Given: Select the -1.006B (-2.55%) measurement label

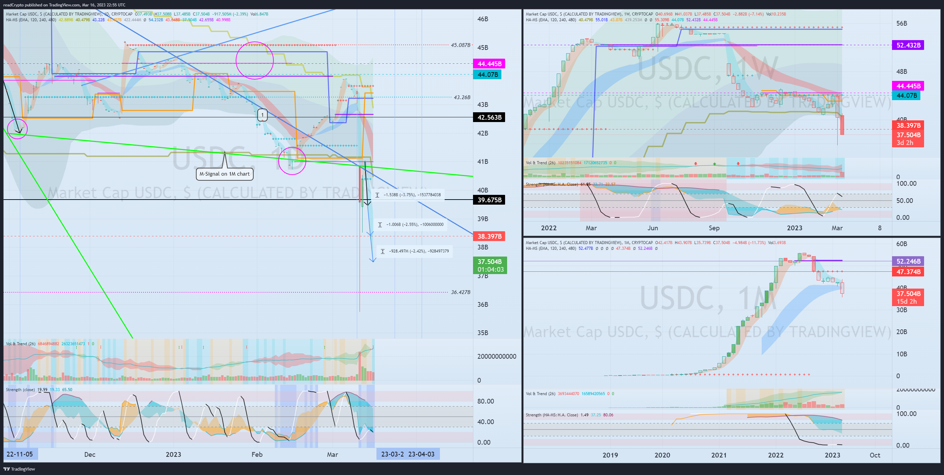Looking at the screenshot, I should [x=411, y=224].
